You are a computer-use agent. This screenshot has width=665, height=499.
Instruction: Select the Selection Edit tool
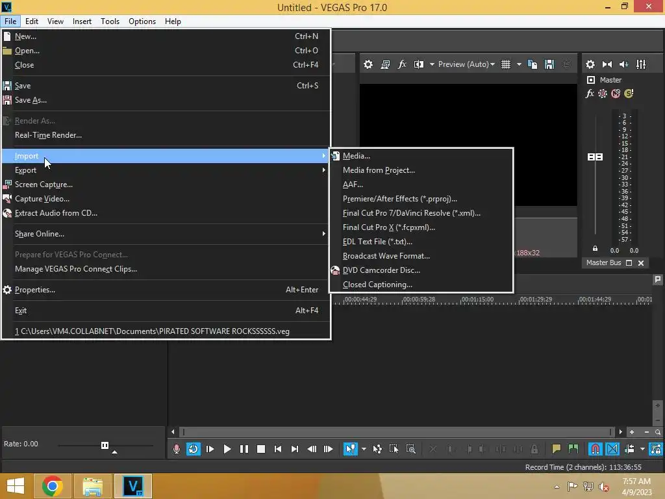[394, 449]
